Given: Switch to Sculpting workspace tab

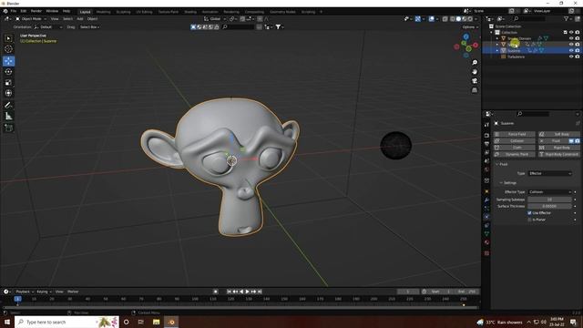Looking at the screenshot, I should pyautogui.click(x=123, y=12).
